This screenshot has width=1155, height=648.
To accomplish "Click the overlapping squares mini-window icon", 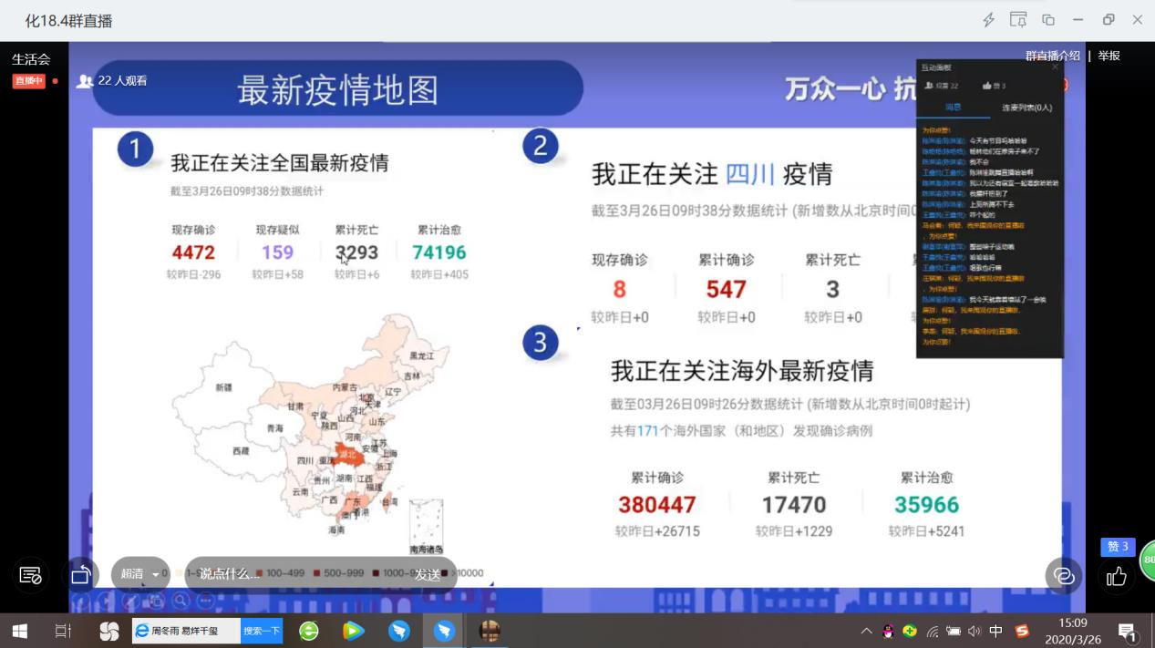I will pos(1048,20).
